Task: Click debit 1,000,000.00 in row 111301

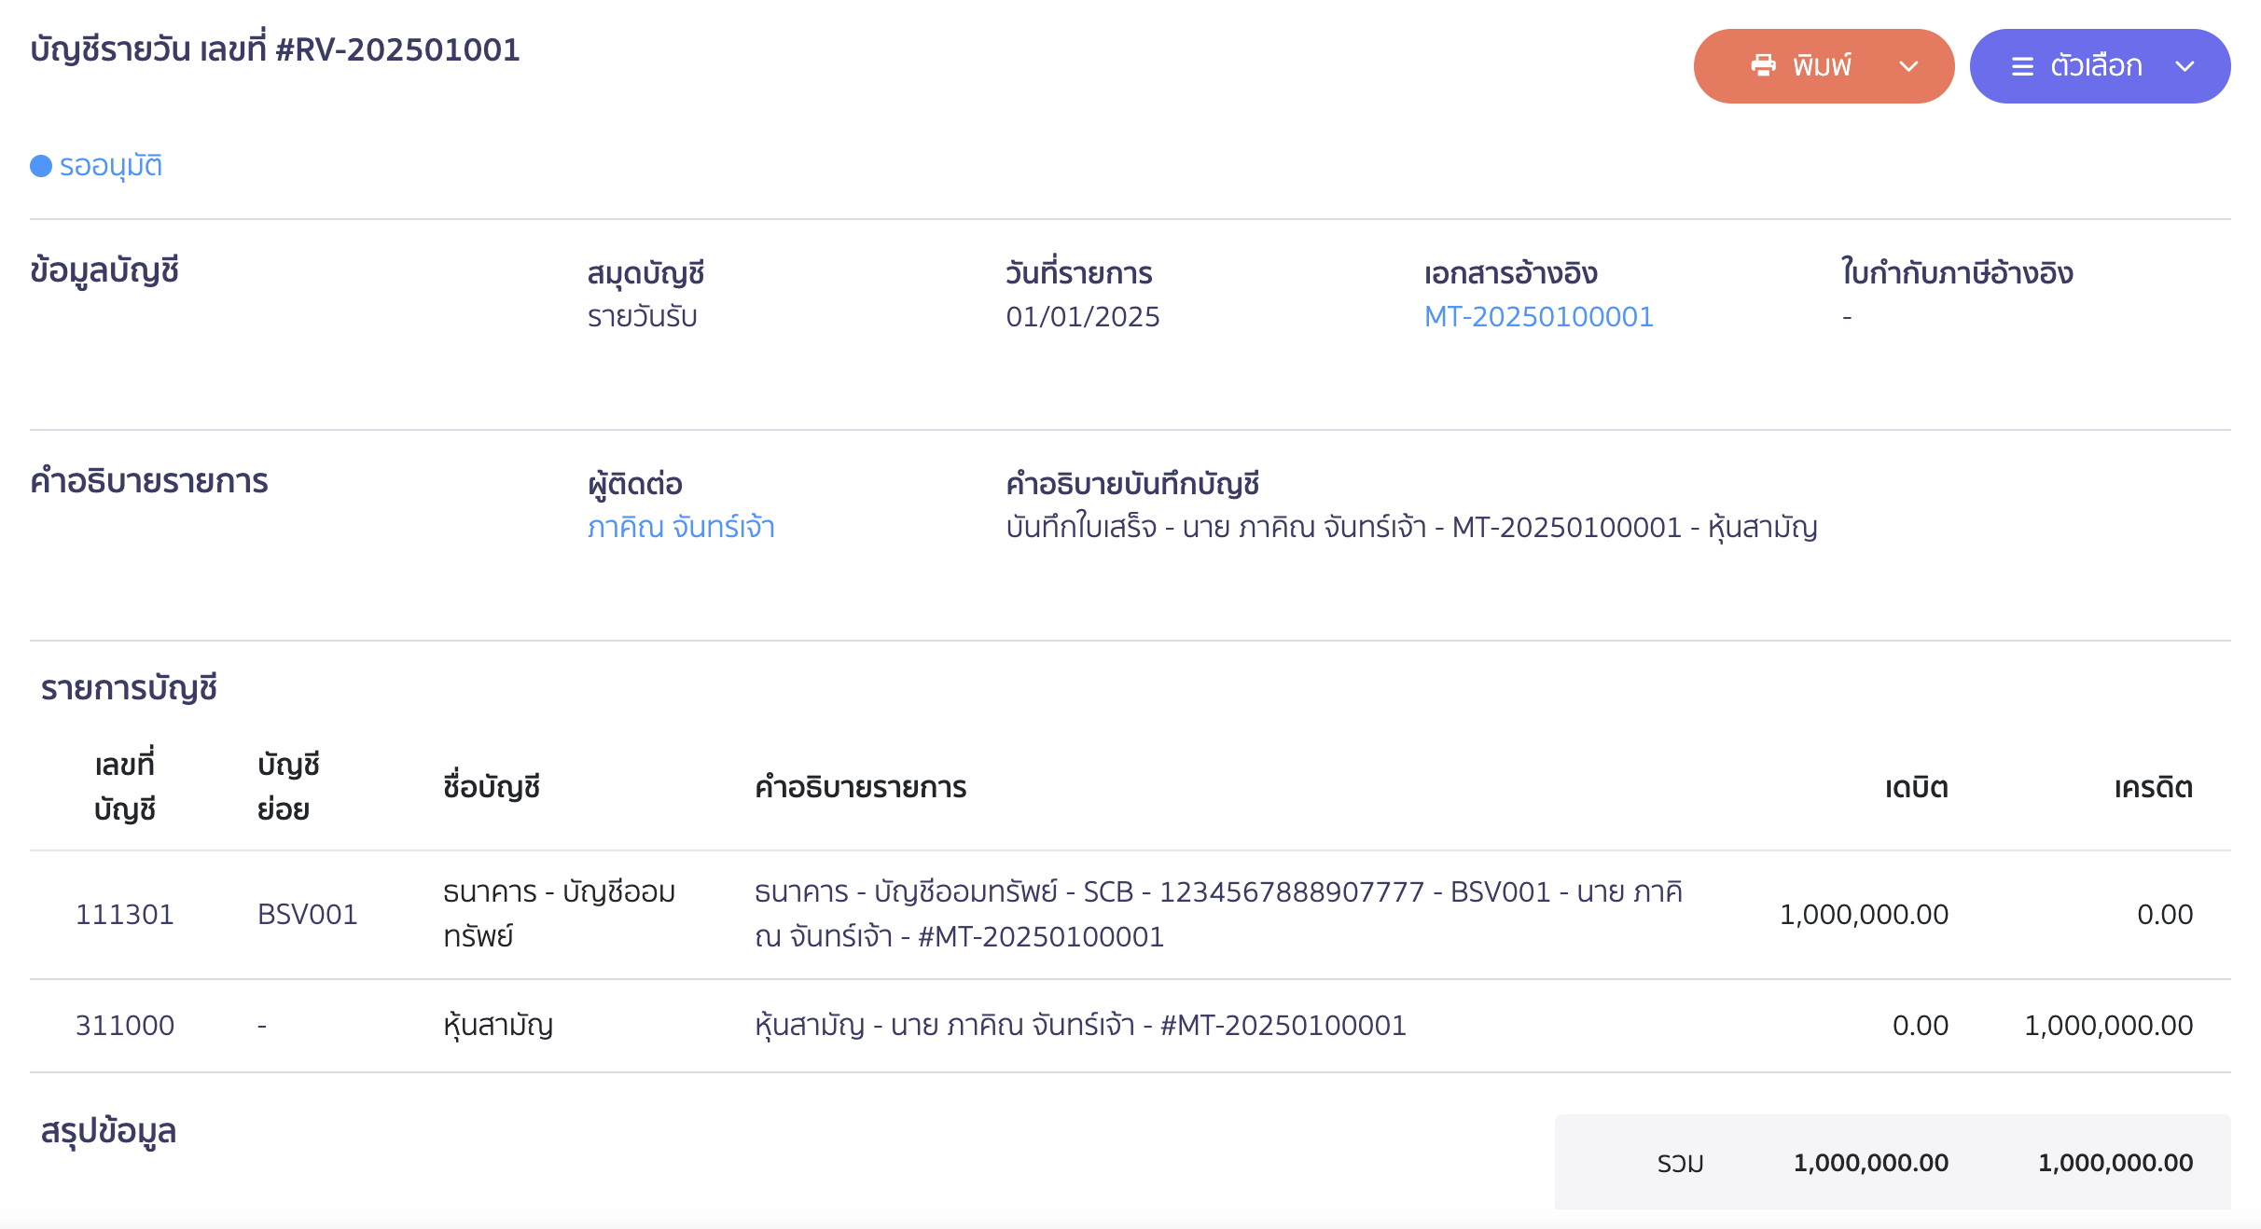Action: [x=1864, y=915]
